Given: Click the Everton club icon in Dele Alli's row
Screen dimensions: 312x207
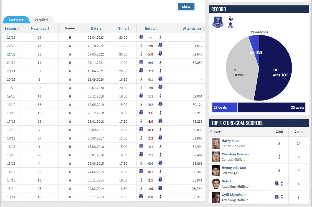Looking at the screenshot, I should (x=277, y=184).
